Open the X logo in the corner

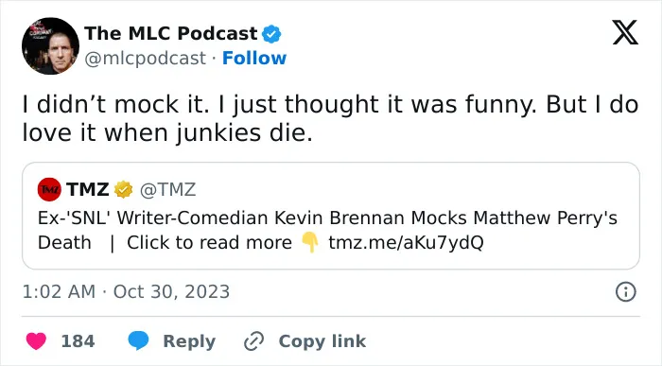pyautogui.click(x=625, y=32)
